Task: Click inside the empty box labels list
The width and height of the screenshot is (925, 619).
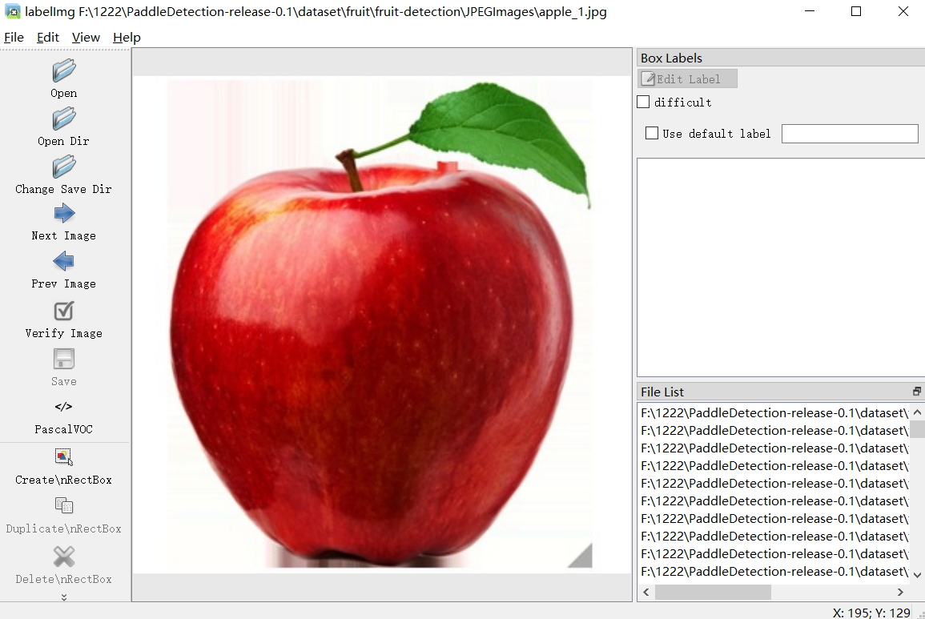Action: 781,267
